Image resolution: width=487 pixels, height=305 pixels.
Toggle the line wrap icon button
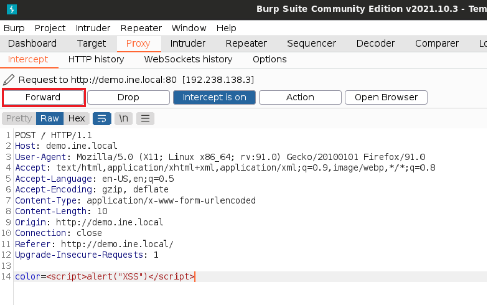tap(102, 118)
